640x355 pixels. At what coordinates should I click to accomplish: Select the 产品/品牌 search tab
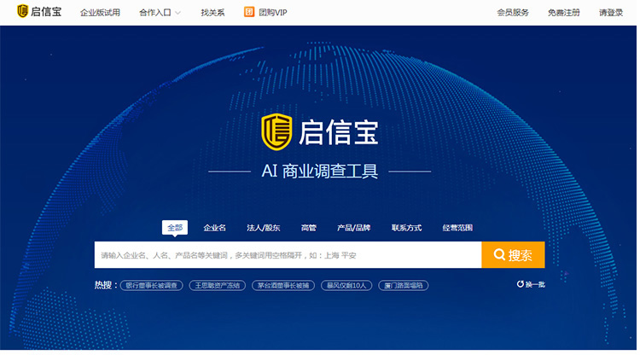[x=353, y=228]
